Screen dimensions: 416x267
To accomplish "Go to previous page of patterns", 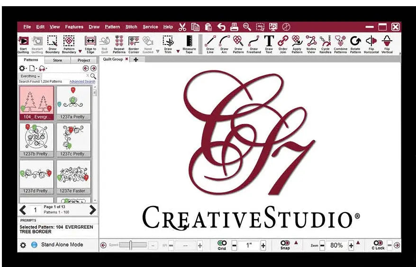I will point(23,210).
